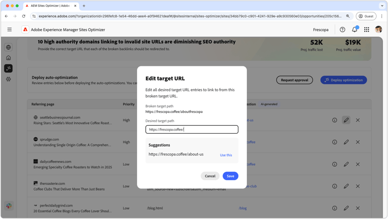Show info for dailycoffeenews.com row
Image resolution: width=388 pixels, height=219 pixels.
click(x=335, y=164)
